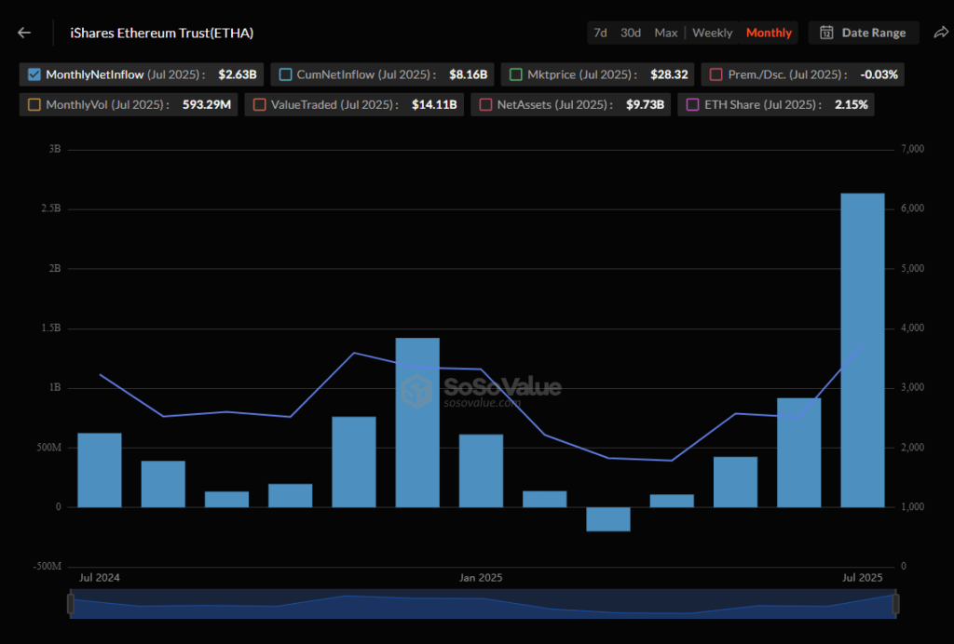This screenshot has height=644, width=954.
Task: Click the Jul 2024 x-axis label
Action: pos(99,578)
